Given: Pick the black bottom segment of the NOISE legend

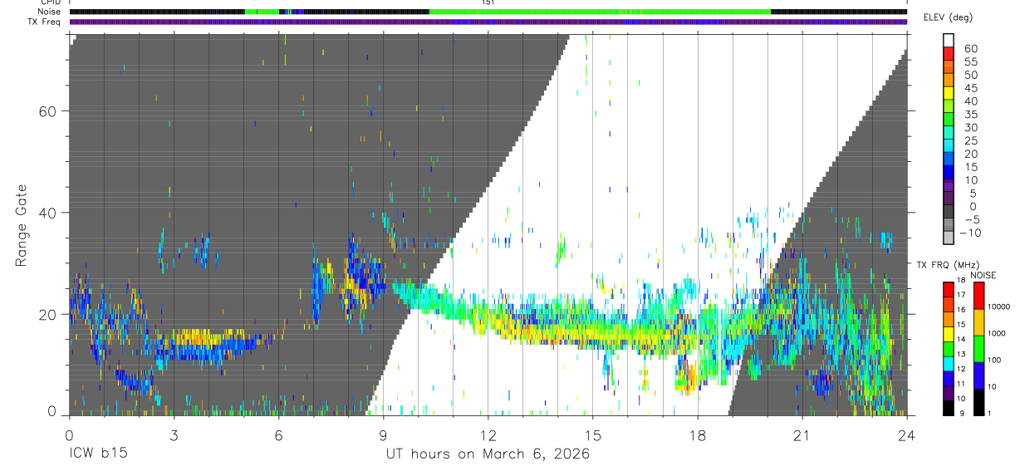Looking at the screenshot, I should (978, 401).
